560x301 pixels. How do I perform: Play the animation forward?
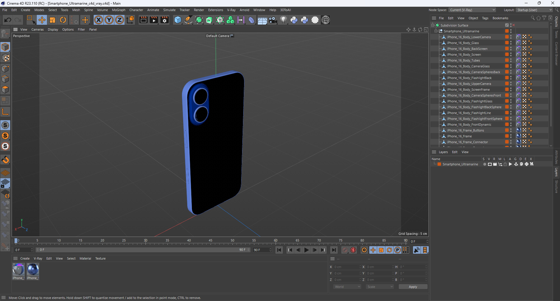point(307,250)
